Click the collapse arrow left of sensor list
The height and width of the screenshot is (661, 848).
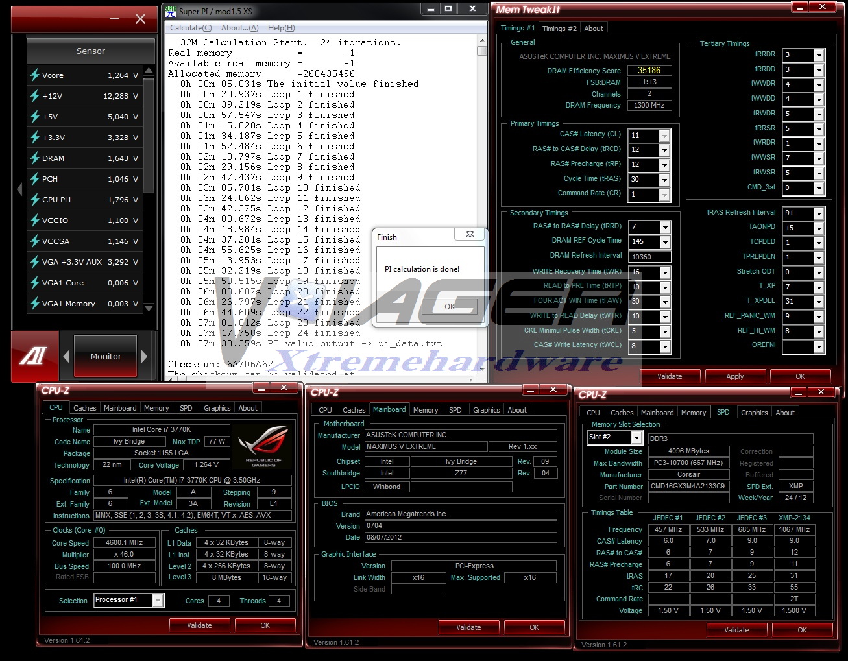(19, 189)
